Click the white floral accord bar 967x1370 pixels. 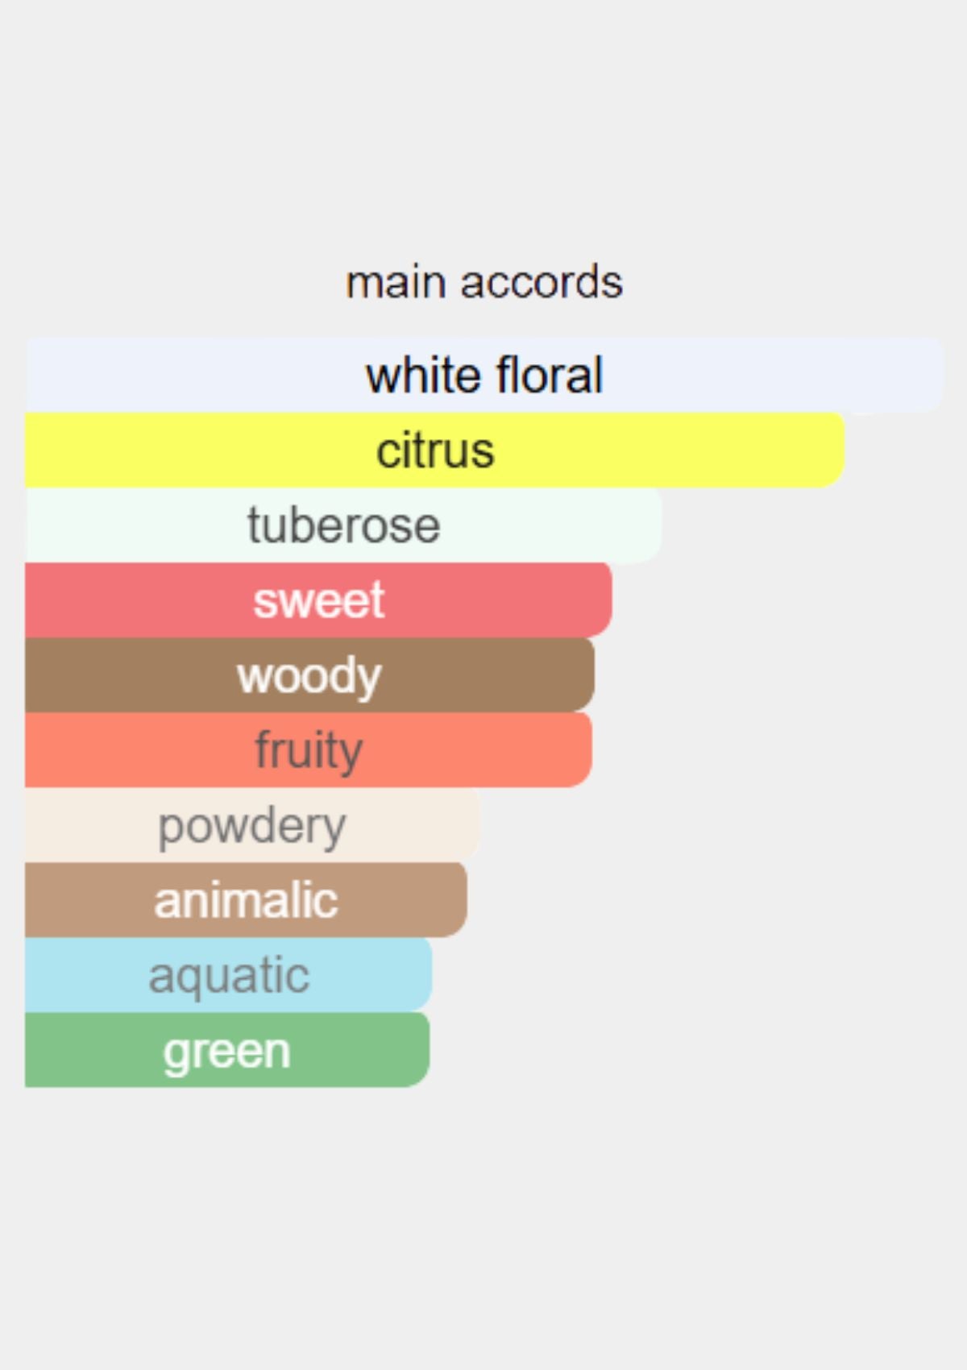coord(484,376)
